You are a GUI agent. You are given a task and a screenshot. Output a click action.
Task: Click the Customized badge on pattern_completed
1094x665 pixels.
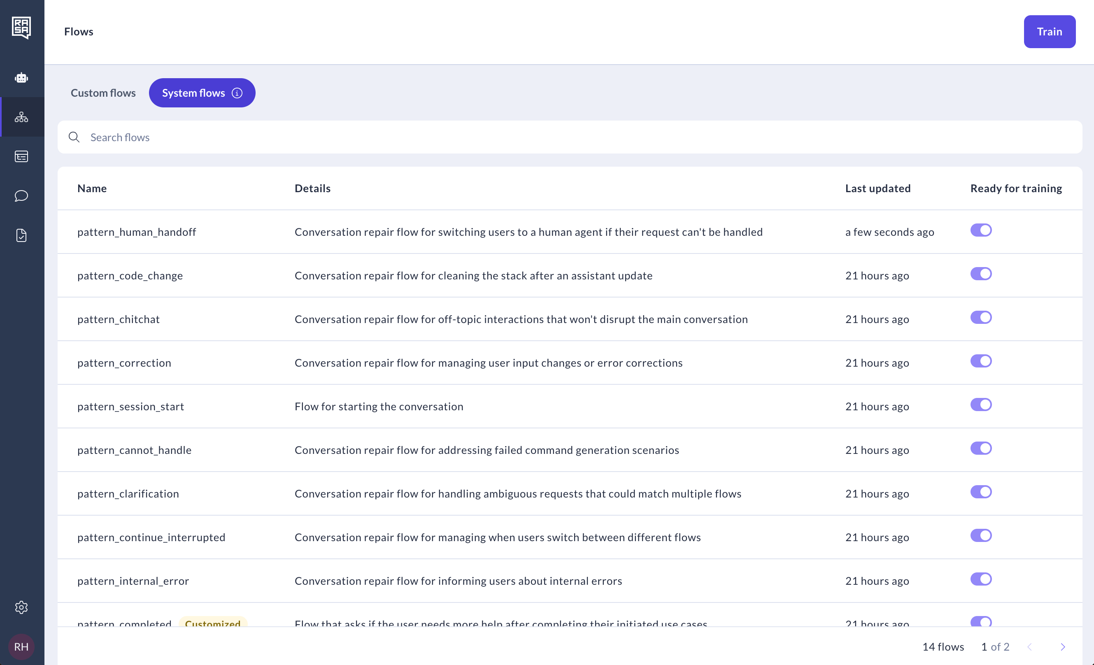[213, 624]
